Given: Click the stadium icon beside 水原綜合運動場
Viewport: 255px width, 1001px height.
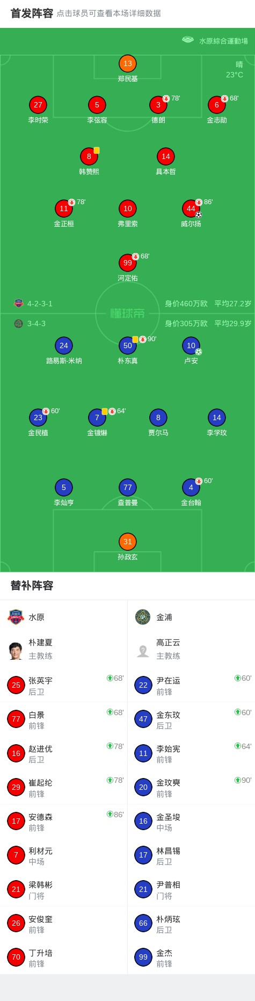Looking at the screenshot, I should pyautogui.click(x=188, y=39).
